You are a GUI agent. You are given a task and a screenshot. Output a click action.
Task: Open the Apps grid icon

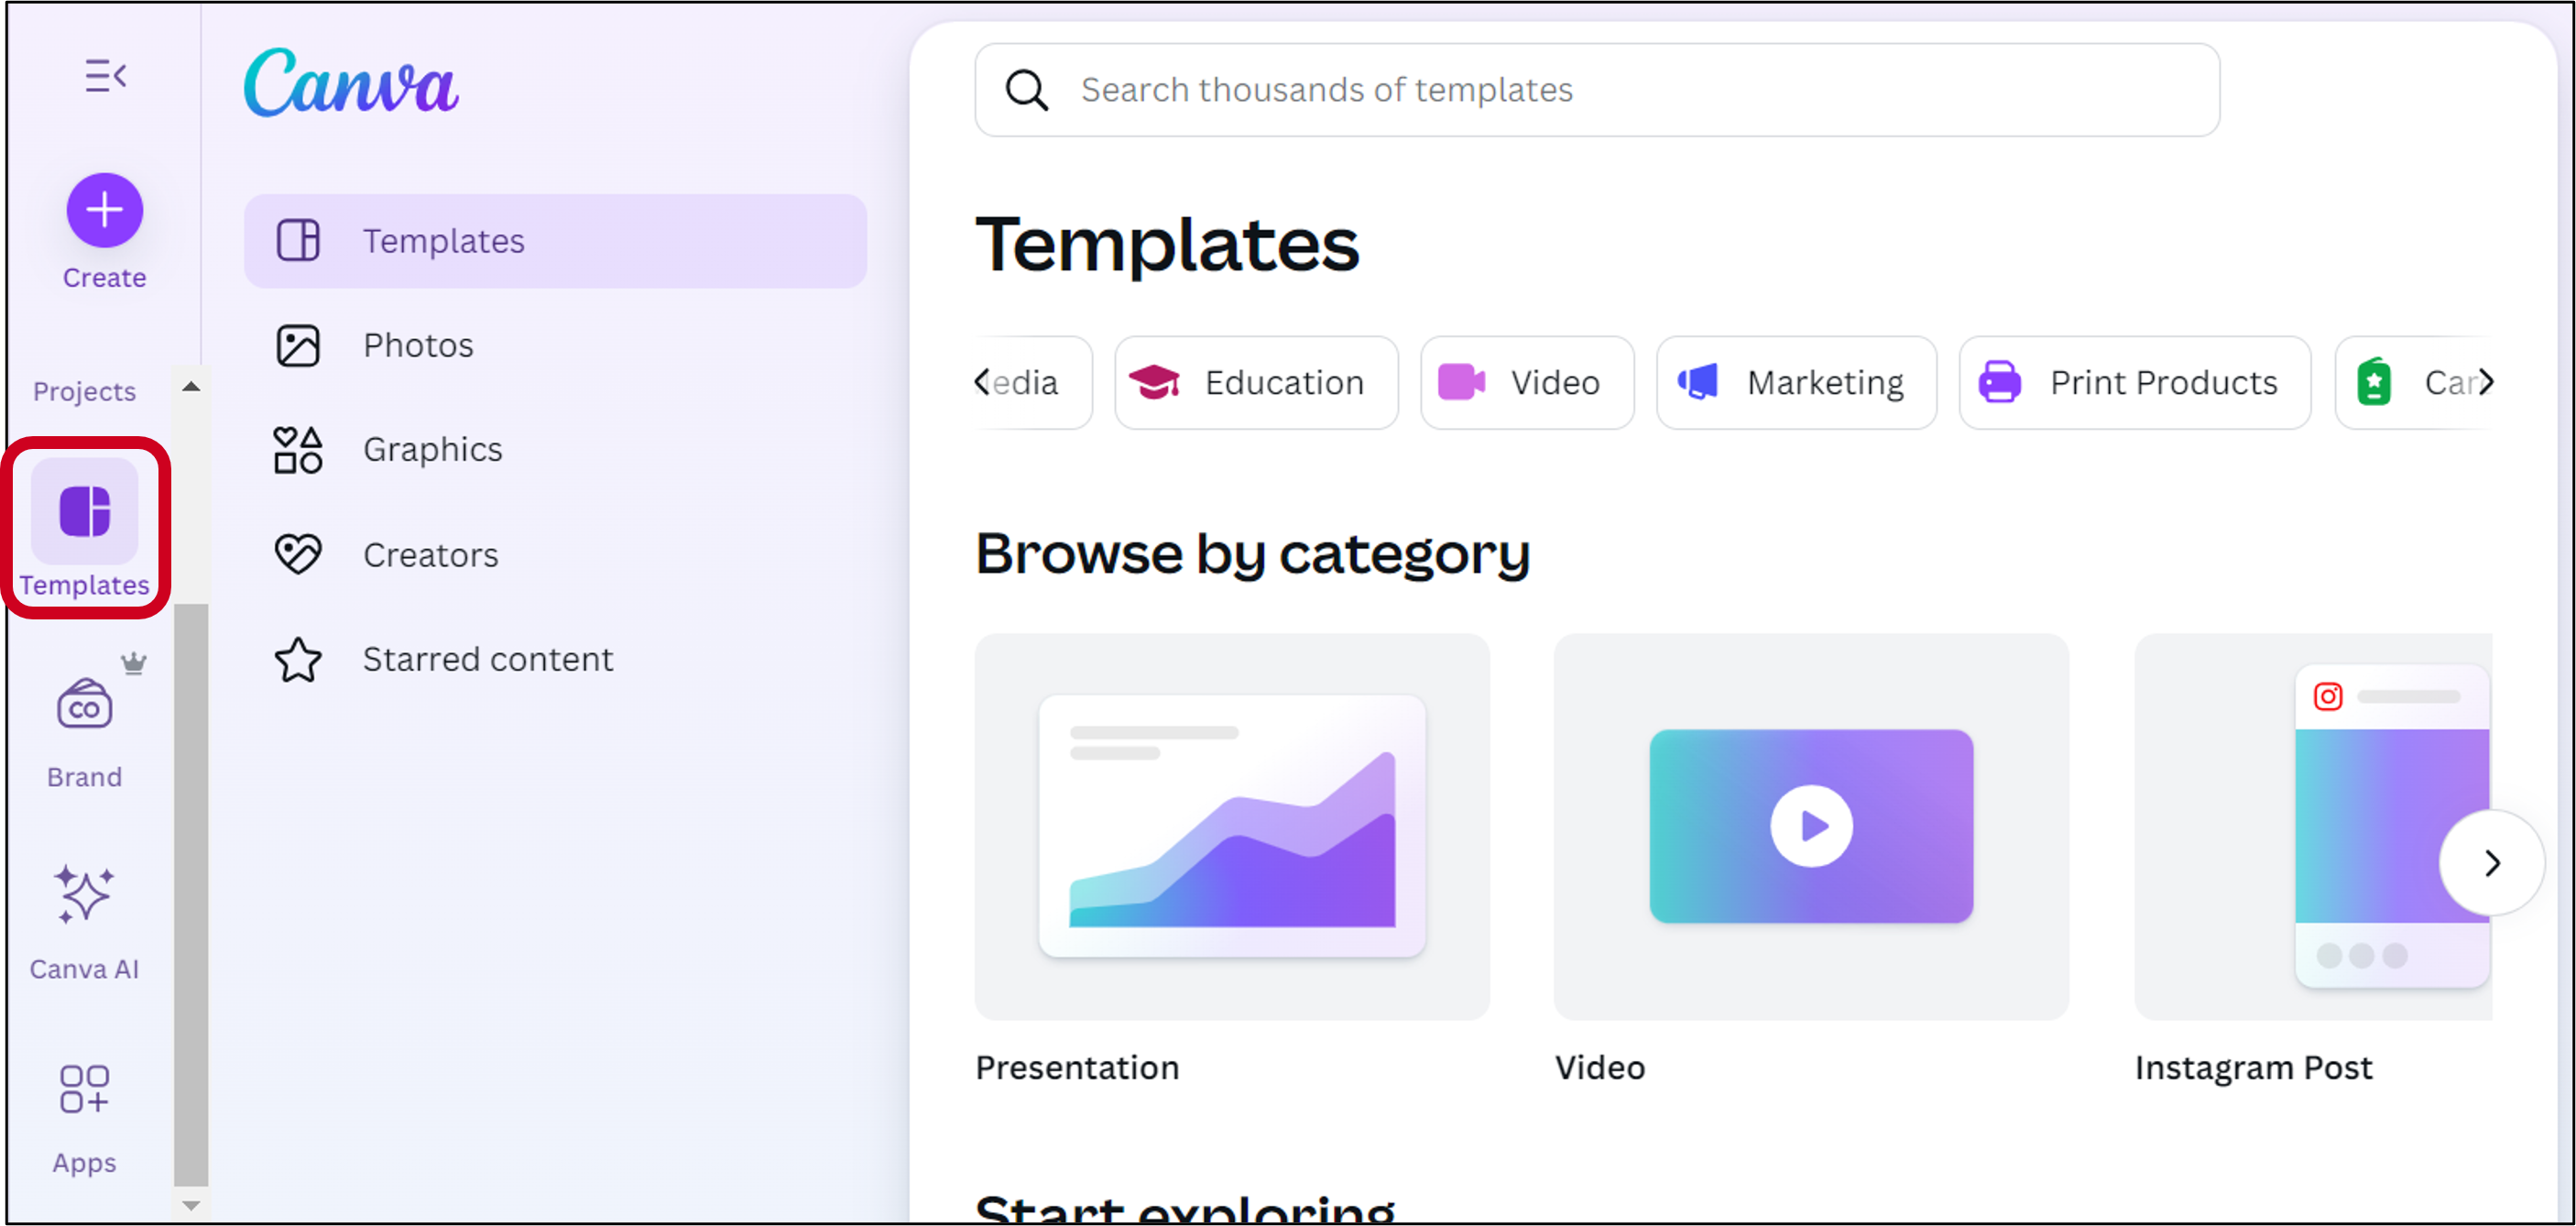(x=85, y=1089)
